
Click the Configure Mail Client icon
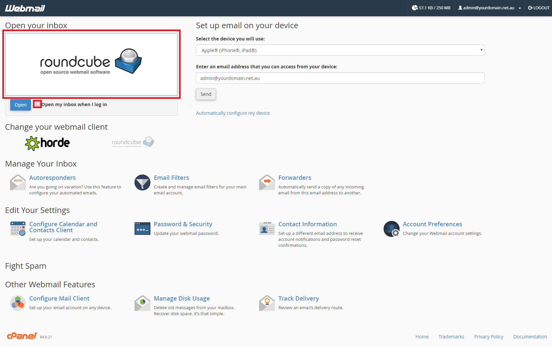[x=18, y=303]
